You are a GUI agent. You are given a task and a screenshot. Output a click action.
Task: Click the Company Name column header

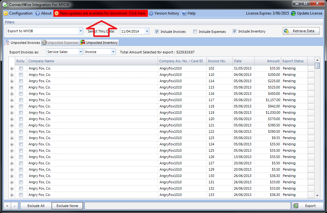click(92, 61)
